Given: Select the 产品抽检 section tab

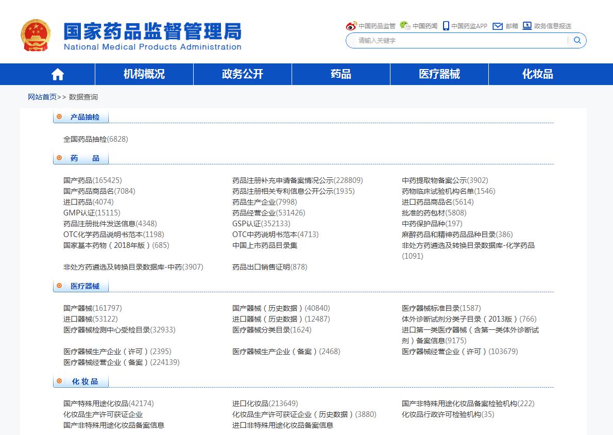Looking at the screenshot, I should tap(81, 117).
